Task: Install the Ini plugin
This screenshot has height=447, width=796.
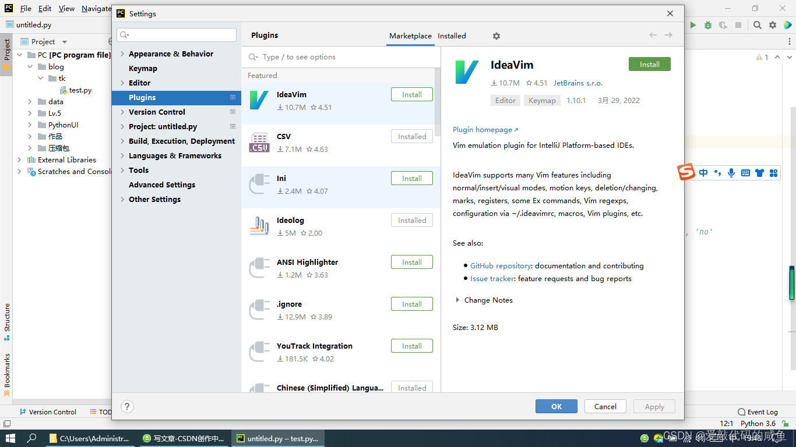Action: coord(412,178)
